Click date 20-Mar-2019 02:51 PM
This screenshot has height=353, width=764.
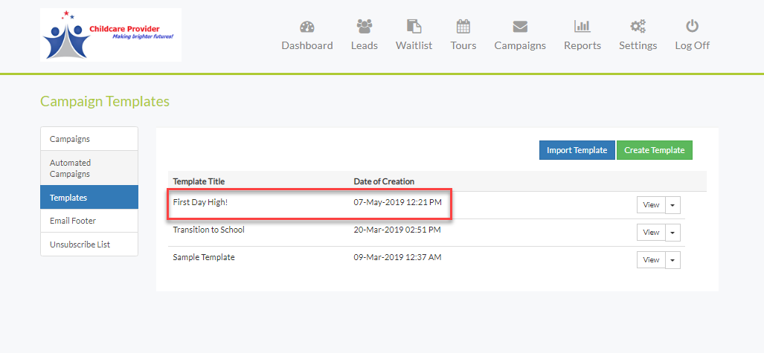pos(397,230)
